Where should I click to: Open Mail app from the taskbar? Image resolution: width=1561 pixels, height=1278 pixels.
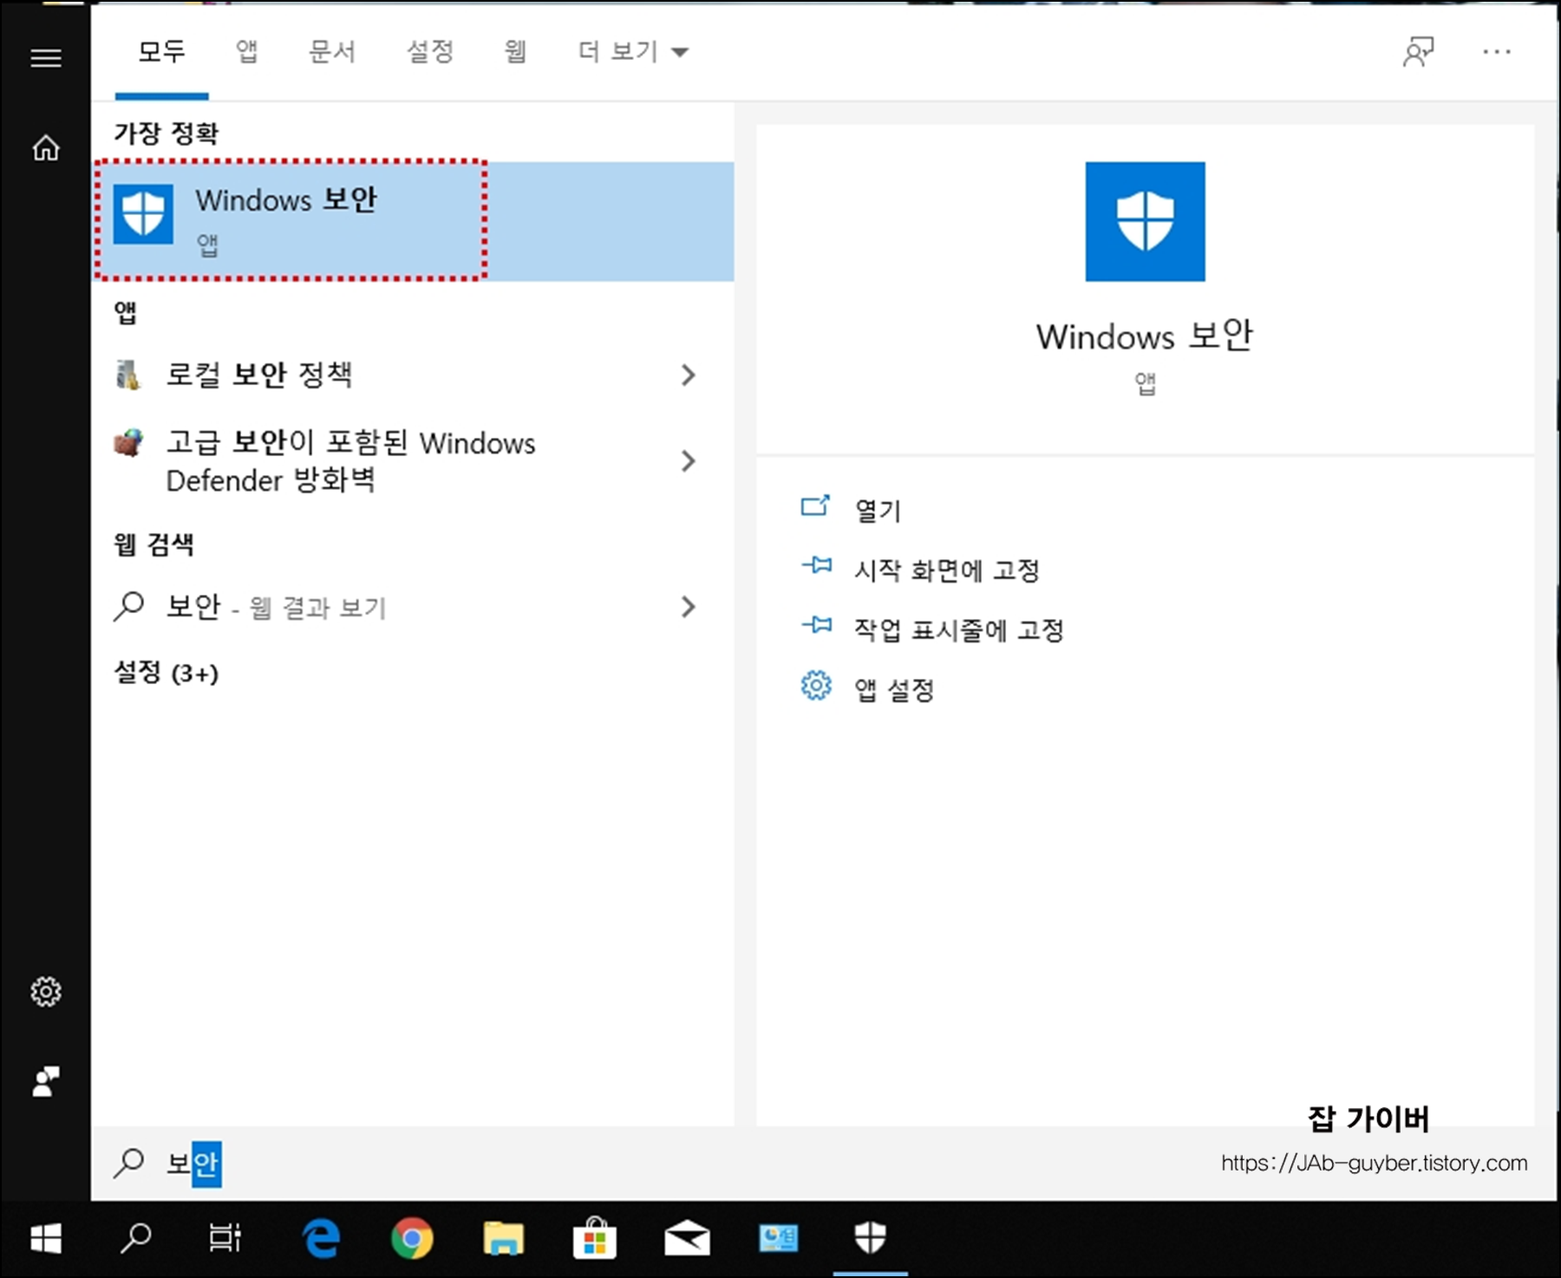coord(687,1239)
